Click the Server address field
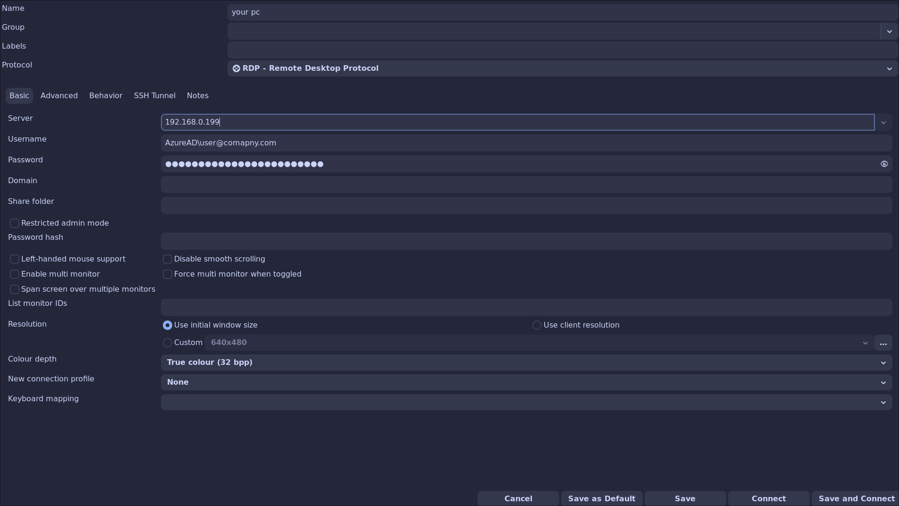The height and width of the screenshot is (506, 899). coord(518,122)
